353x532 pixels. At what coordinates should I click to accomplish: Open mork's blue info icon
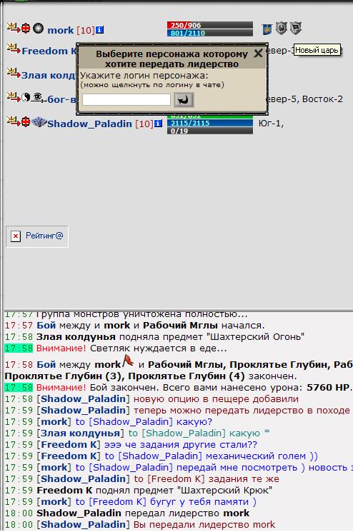coord(99,30)
